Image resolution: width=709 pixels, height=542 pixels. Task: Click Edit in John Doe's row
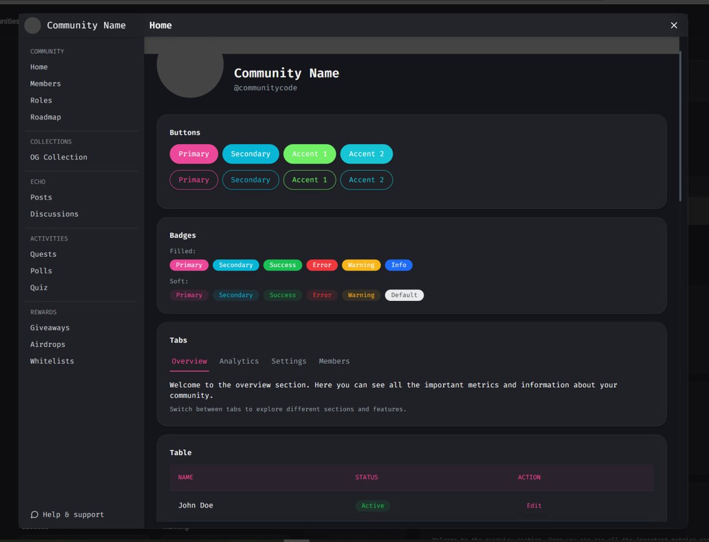pyautogui.click(x=534, y=505)
